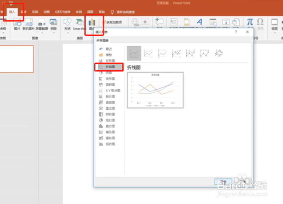
Task: Select 100% stacked line with markers subtype
Action: click(x=204, y=53)
